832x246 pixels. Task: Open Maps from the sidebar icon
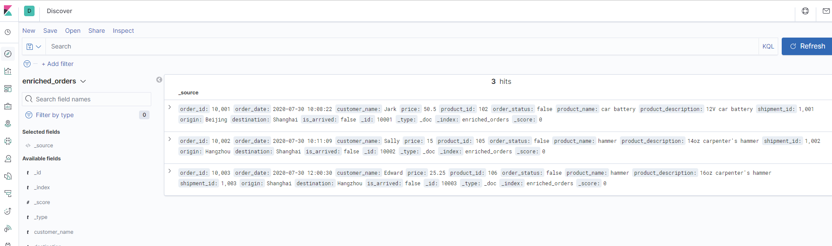click(x=8, y=124)
